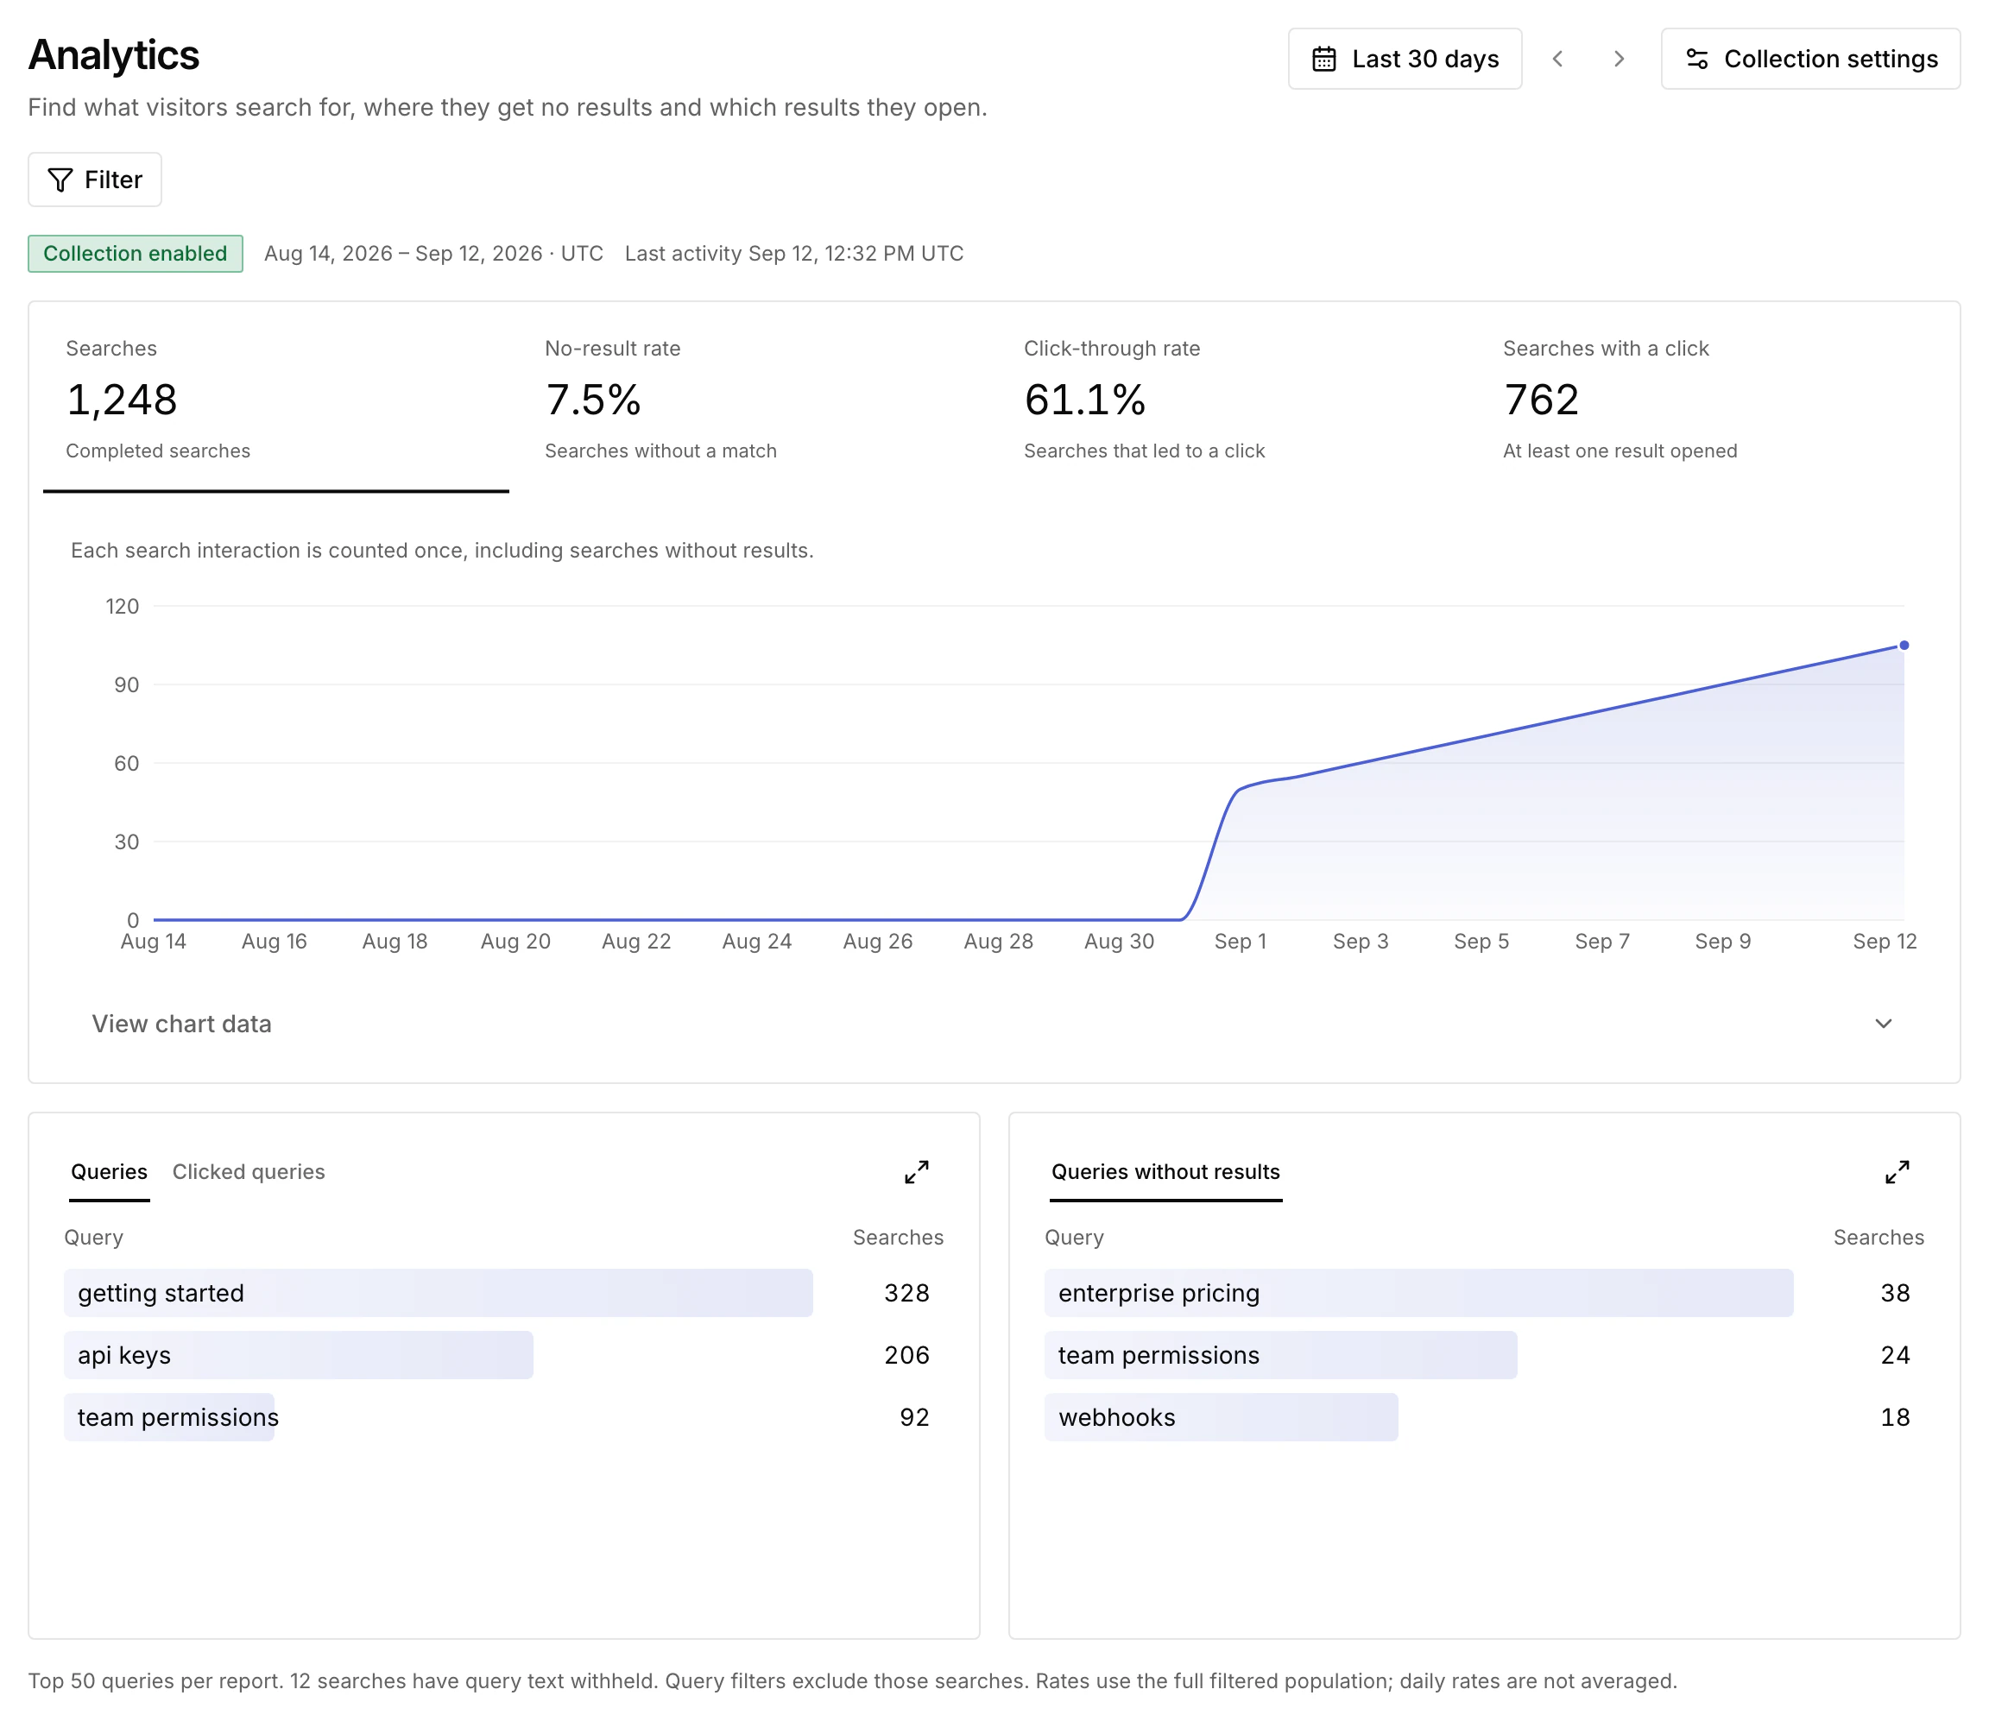Click the 206 searches count value

click(x=906, y=1355)
